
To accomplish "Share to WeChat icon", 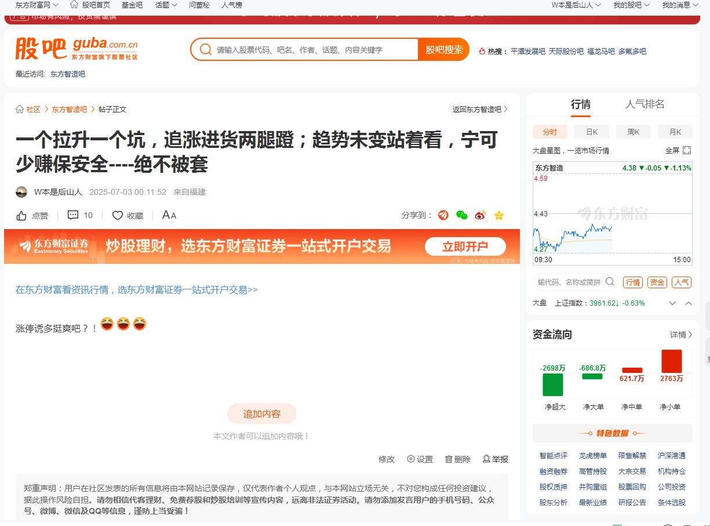I will point(462,215).
